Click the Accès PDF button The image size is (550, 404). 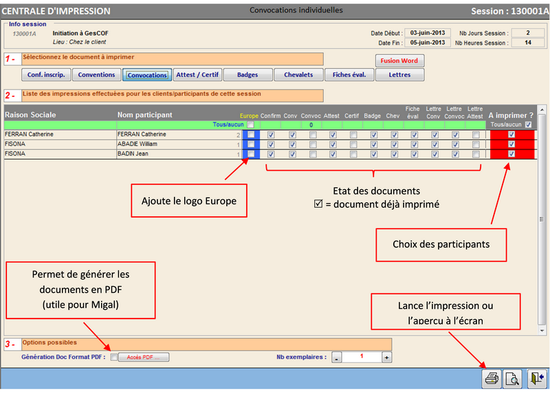pyautogui.click(x=144, y=357)
